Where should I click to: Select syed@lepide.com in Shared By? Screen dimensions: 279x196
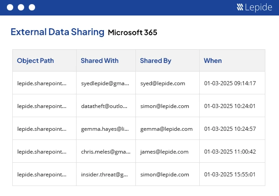click(163, 83)
